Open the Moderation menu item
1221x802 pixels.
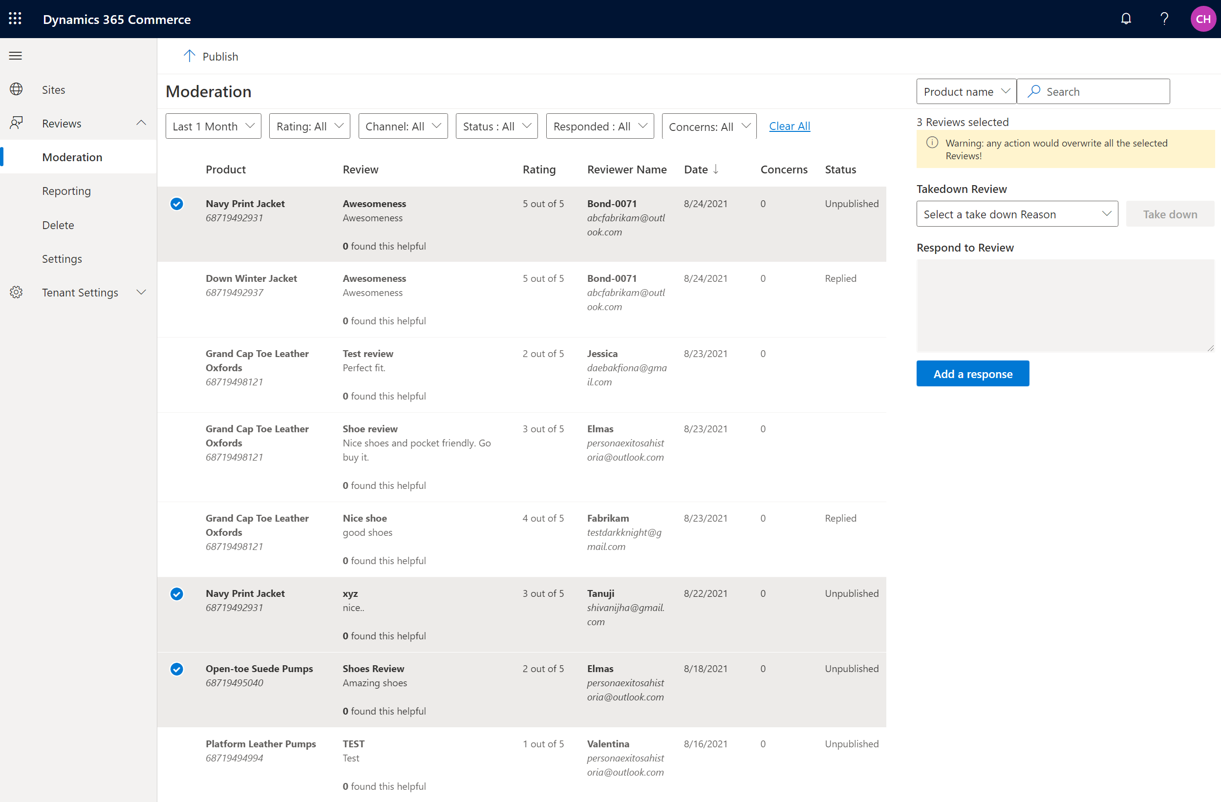71,157
